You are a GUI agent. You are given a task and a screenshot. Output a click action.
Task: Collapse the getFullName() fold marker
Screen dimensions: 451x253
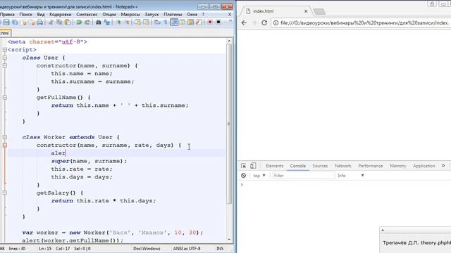pyautogui.click(x=5, y=98)
